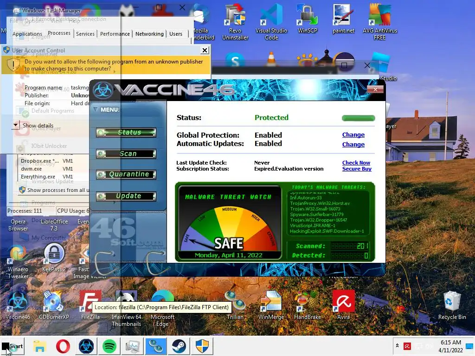Image resolution: width=475 pixels, height=356 pixels.
Task: Open Vaccine46 desktop shortcut
Action: pyautogui.click(x=18, y=304)
